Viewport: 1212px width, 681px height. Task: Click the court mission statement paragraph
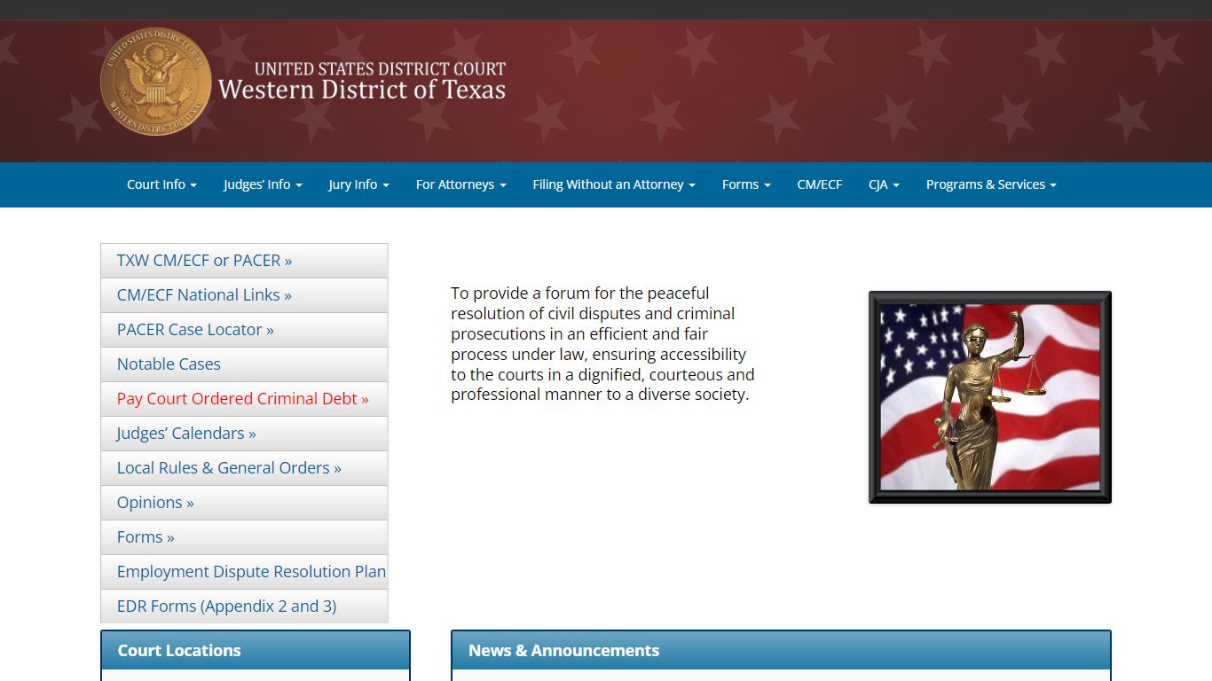point(603,344)
